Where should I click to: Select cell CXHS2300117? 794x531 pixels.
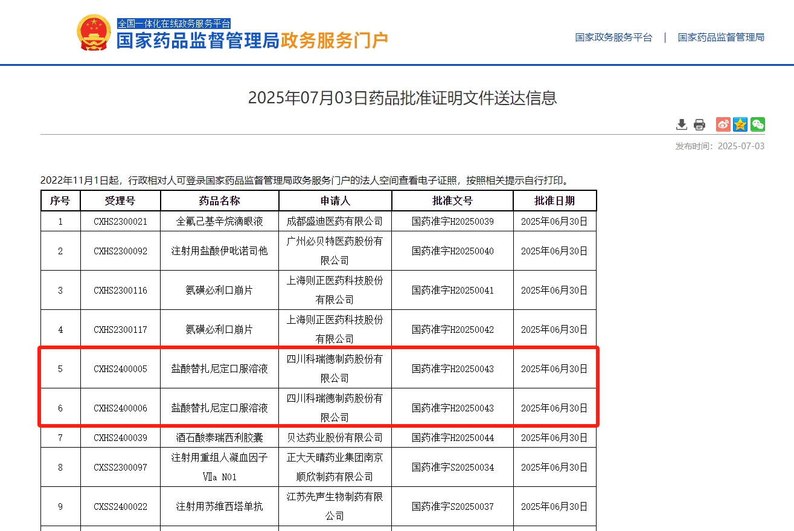[120, 329]
